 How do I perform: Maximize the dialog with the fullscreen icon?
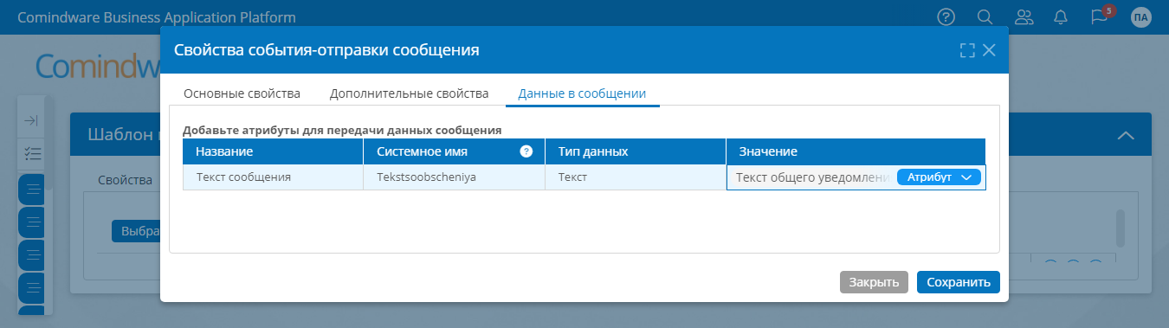pyautogui.click(x=967, y=50)
